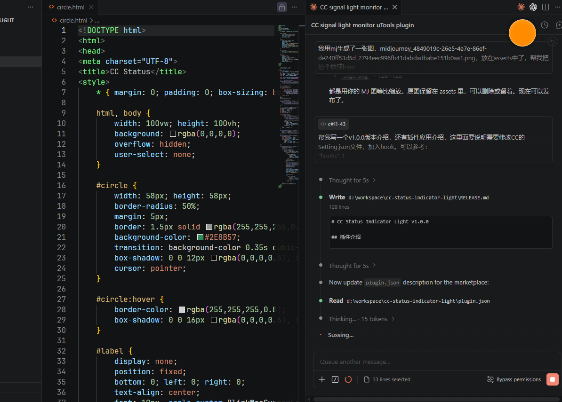Click the rgba(0,0,0,0) swatch on line 11

173,134
